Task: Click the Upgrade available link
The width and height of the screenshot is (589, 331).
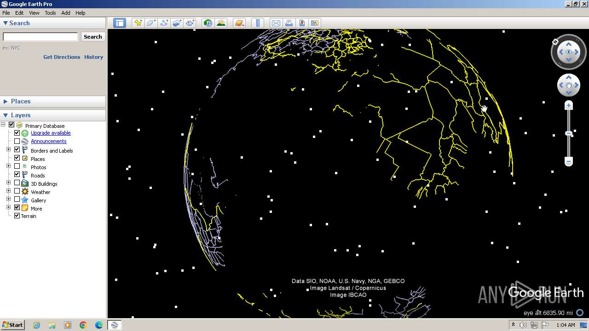Action: click(51, 133)
